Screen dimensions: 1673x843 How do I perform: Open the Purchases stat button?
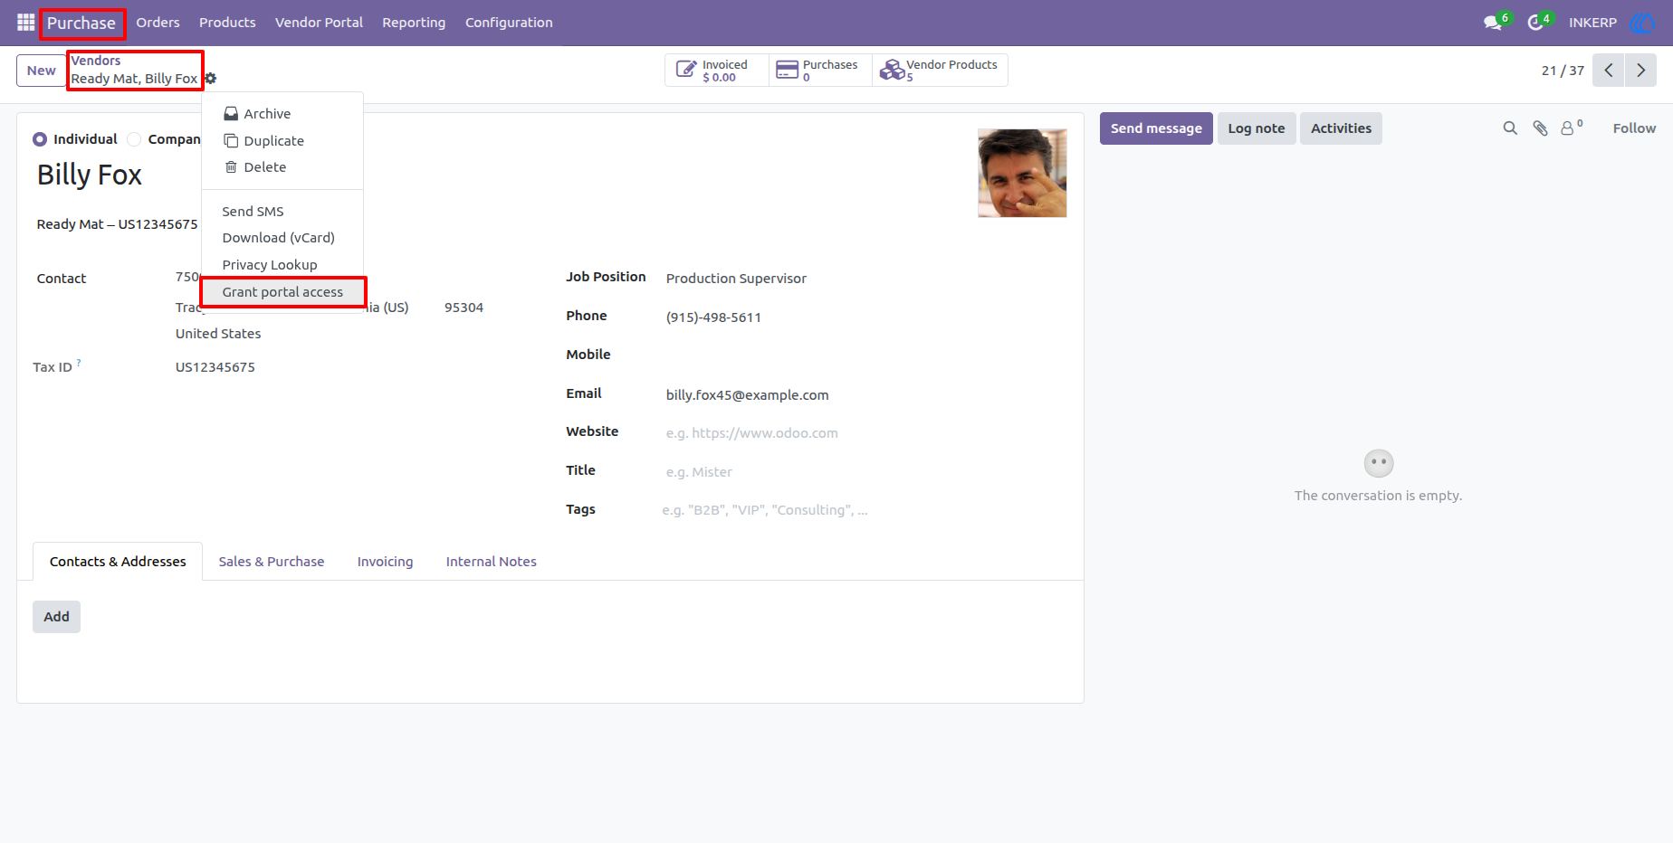820,71
